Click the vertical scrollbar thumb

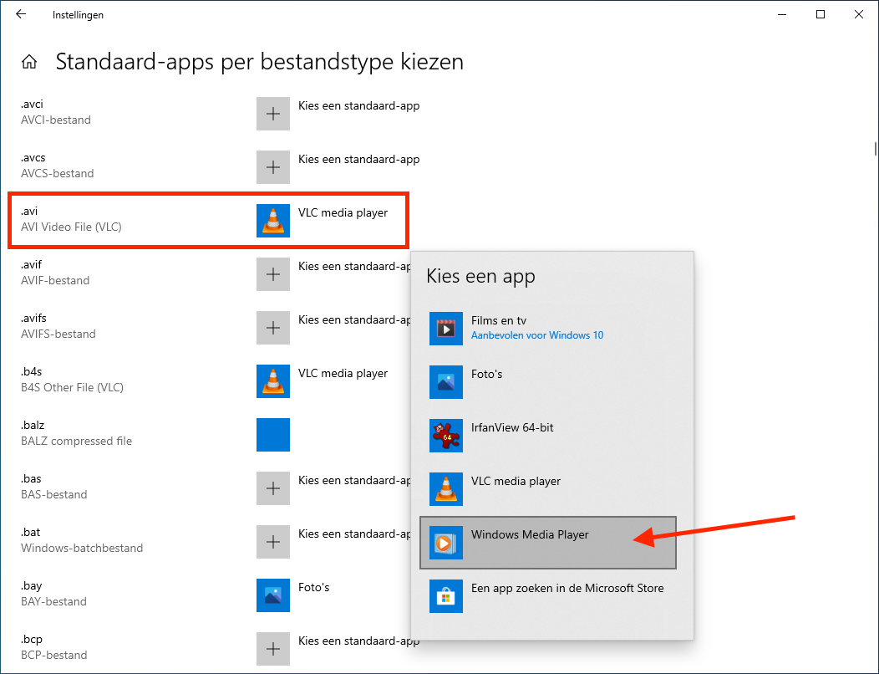click(874, 148)
